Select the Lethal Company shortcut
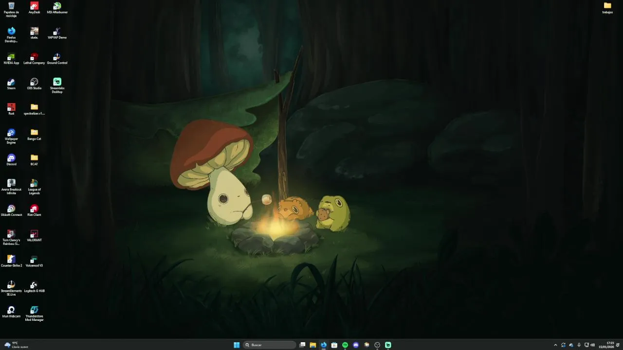Screen dimensions: 623x350 pos(34,58)
